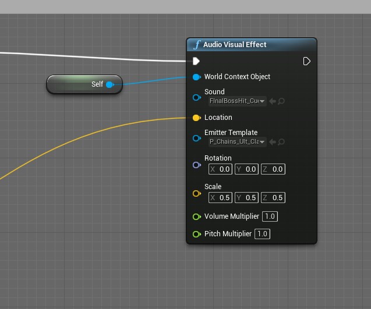Screen dimensions: 371x309
Task: Click the yellow Location input pin
Action: click(x=196, y=118)
